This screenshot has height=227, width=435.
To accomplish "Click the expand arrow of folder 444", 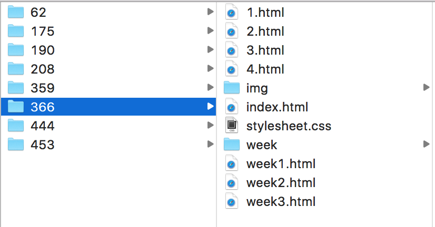I will [x=211, y=126].
